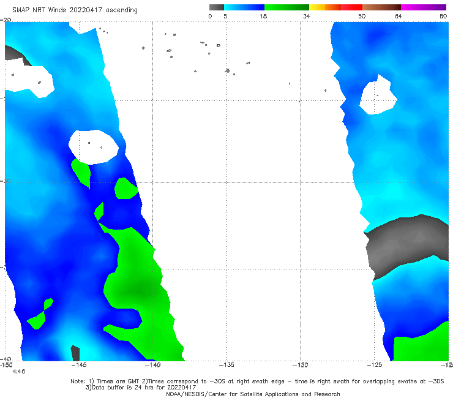Click the green wind patch in the right swath's bottom corner

pyautogui.click(x=421, y=345)
